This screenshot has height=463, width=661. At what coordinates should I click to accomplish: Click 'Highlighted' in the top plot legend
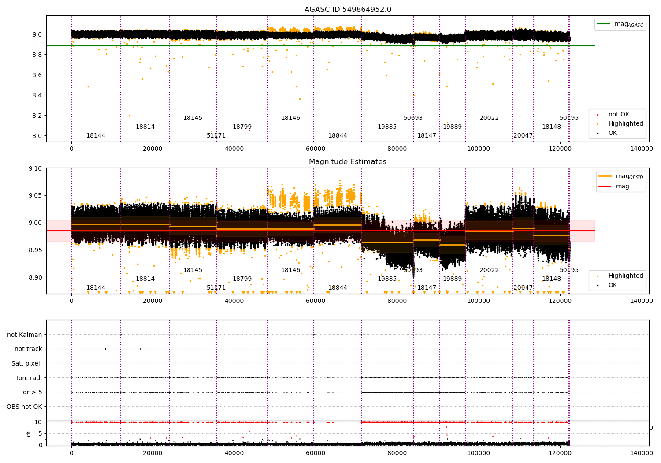[626, 124]
